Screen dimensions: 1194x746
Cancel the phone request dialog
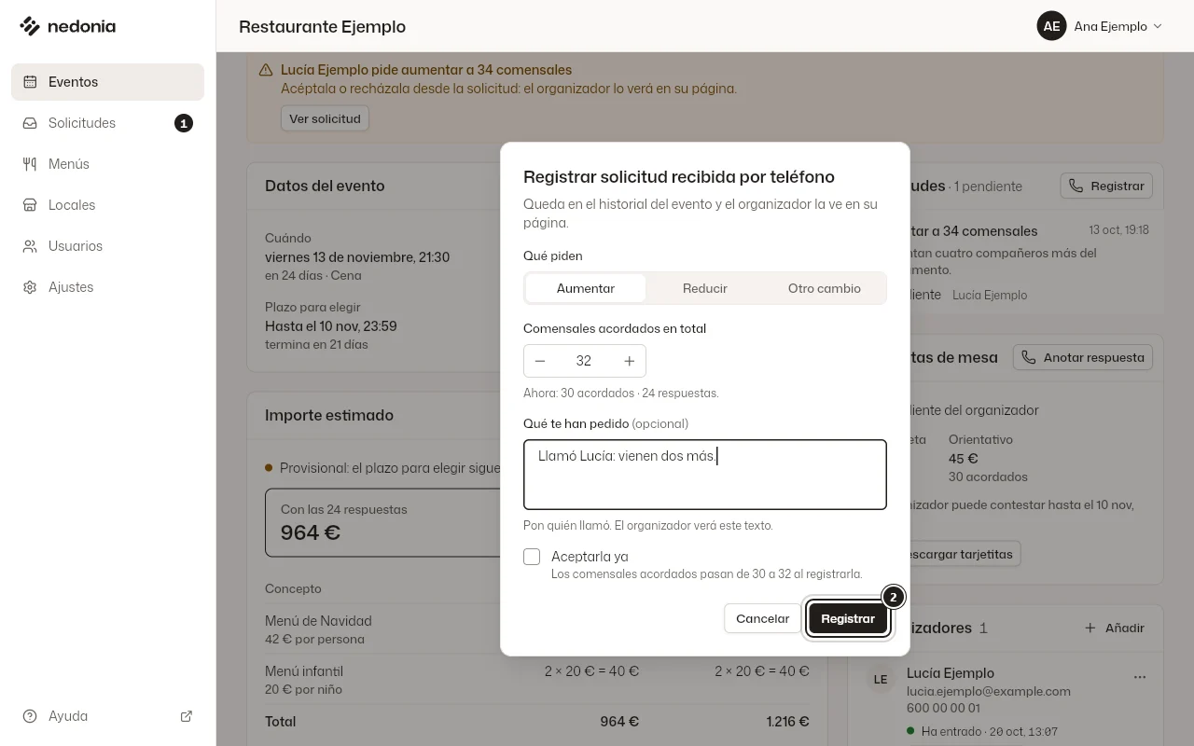tap(763, 618)
